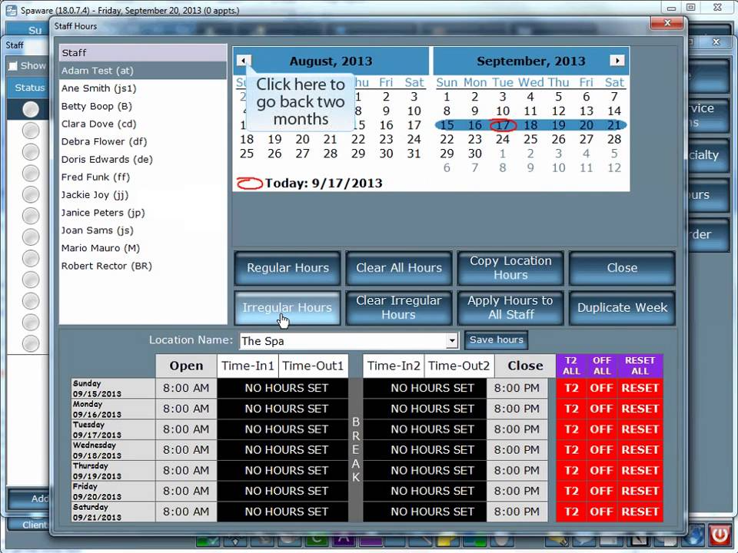The width and height of the screenshot is (738, 553).
Task: Click the Duplicate Week button
Action: pos(622,307)
